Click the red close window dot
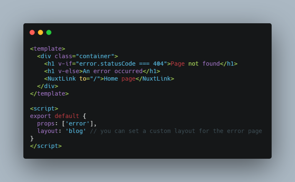This screenshot has height=182, width=295. [32, 32]
